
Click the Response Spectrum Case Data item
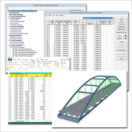coord(21,33)
